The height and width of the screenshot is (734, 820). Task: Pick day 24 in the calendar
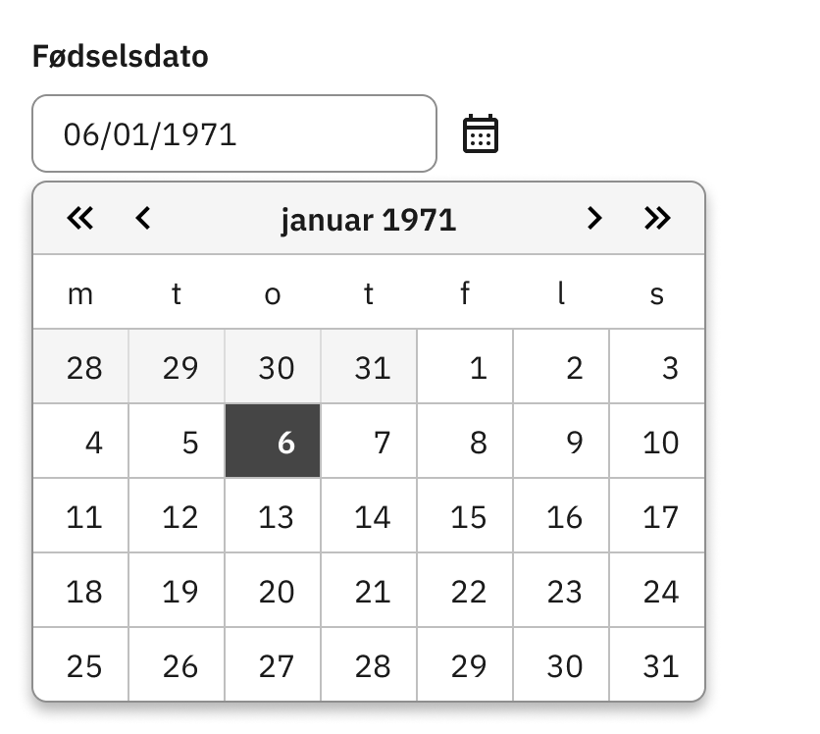(x=657, y=590)
